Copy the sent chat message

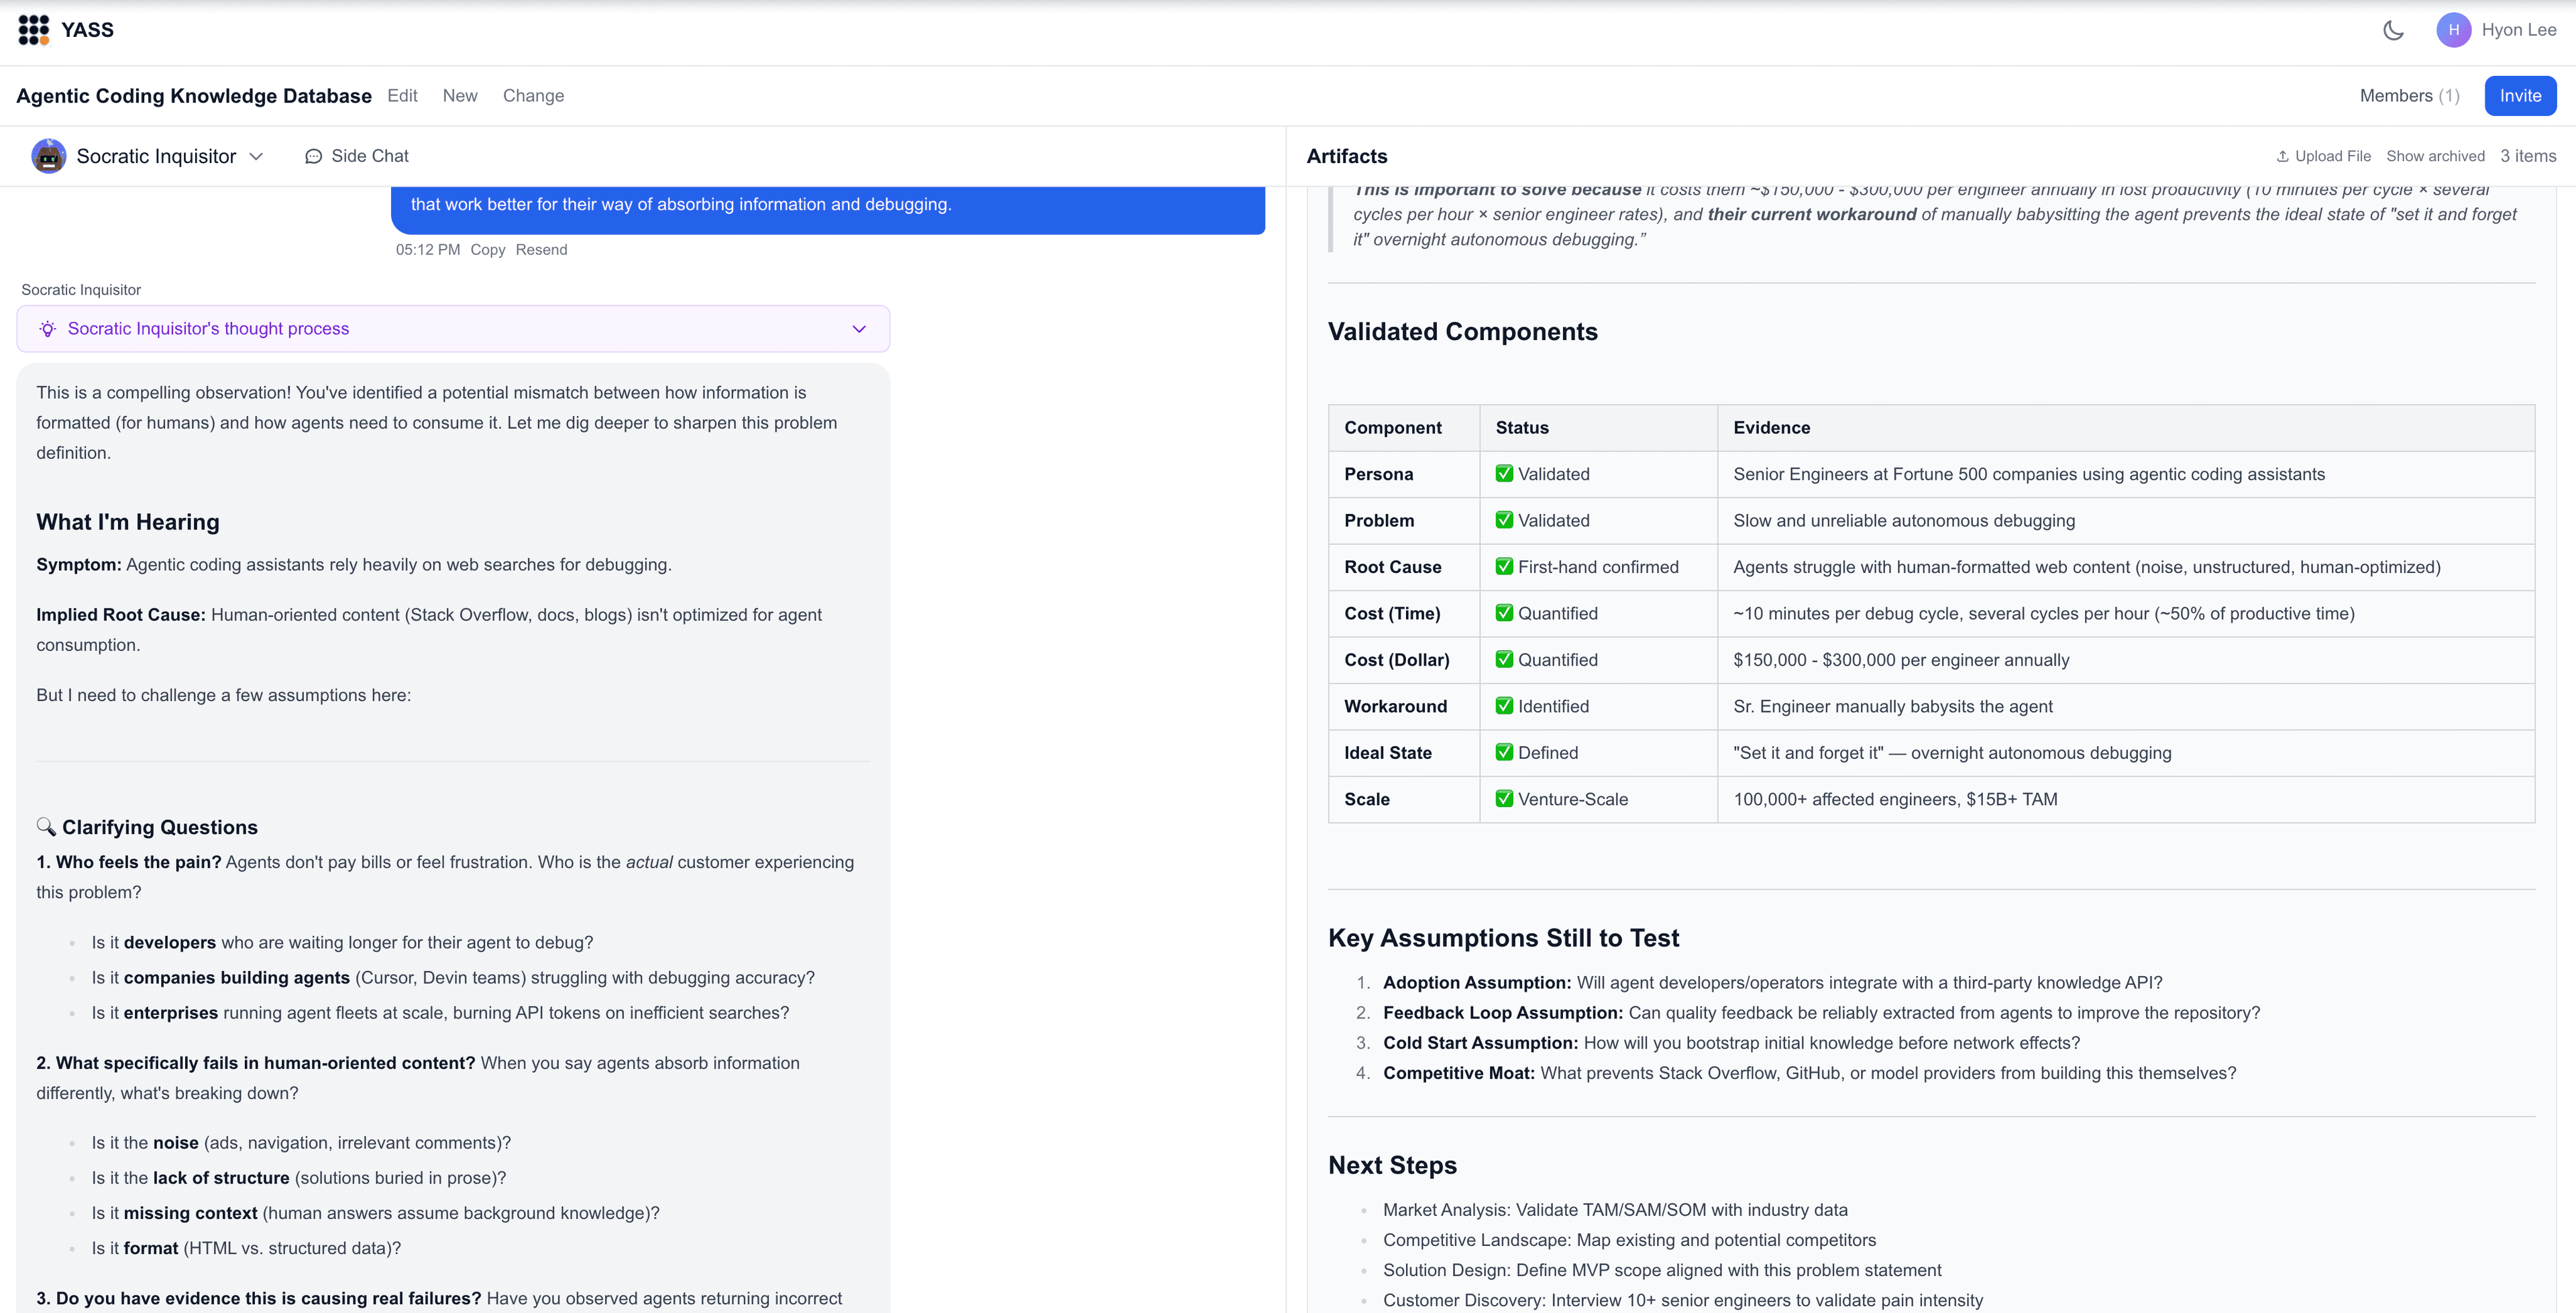488,249
